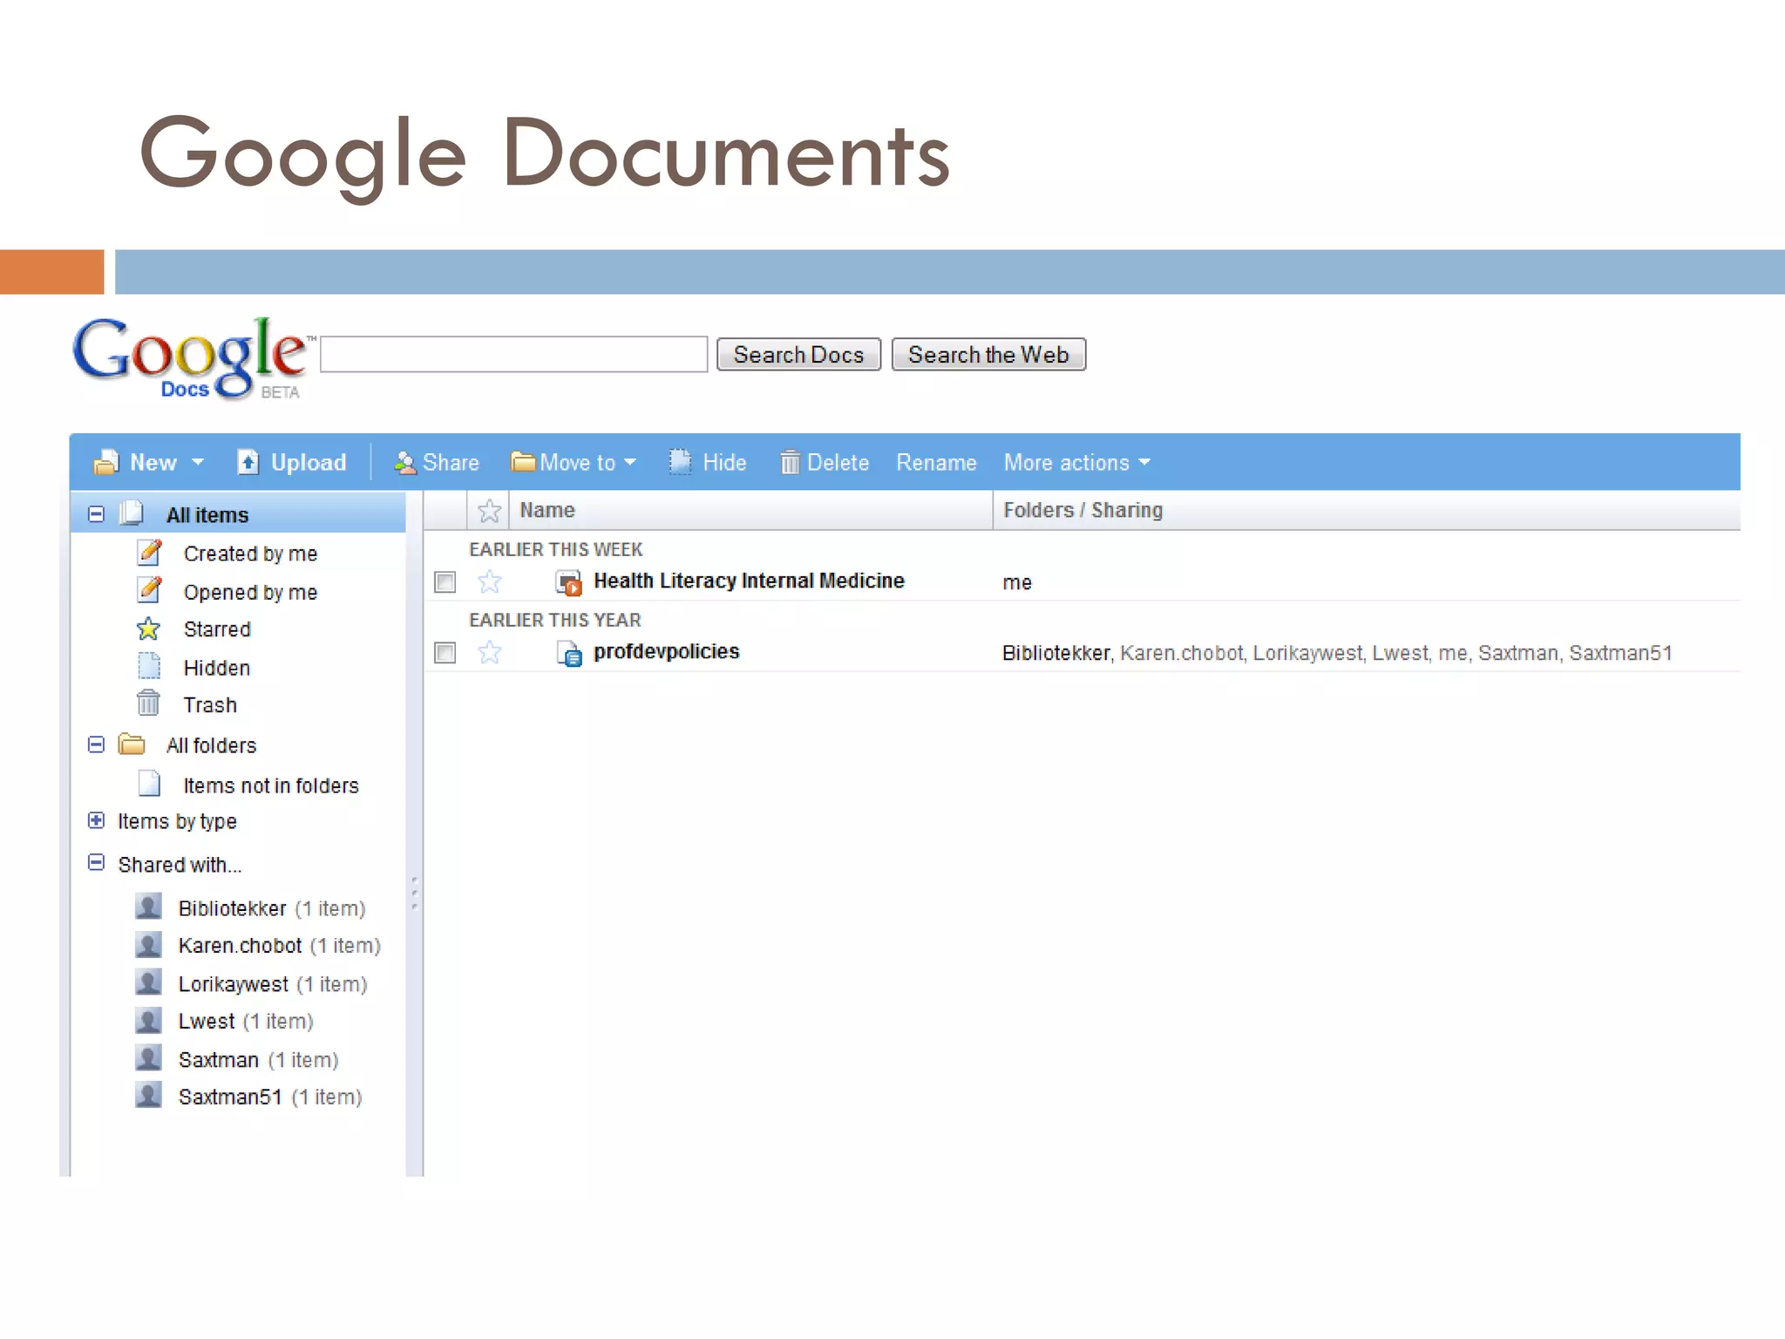Click the page icon beside Items not in folders
Screen dimensions: 1785x1339
pos(150,784)
